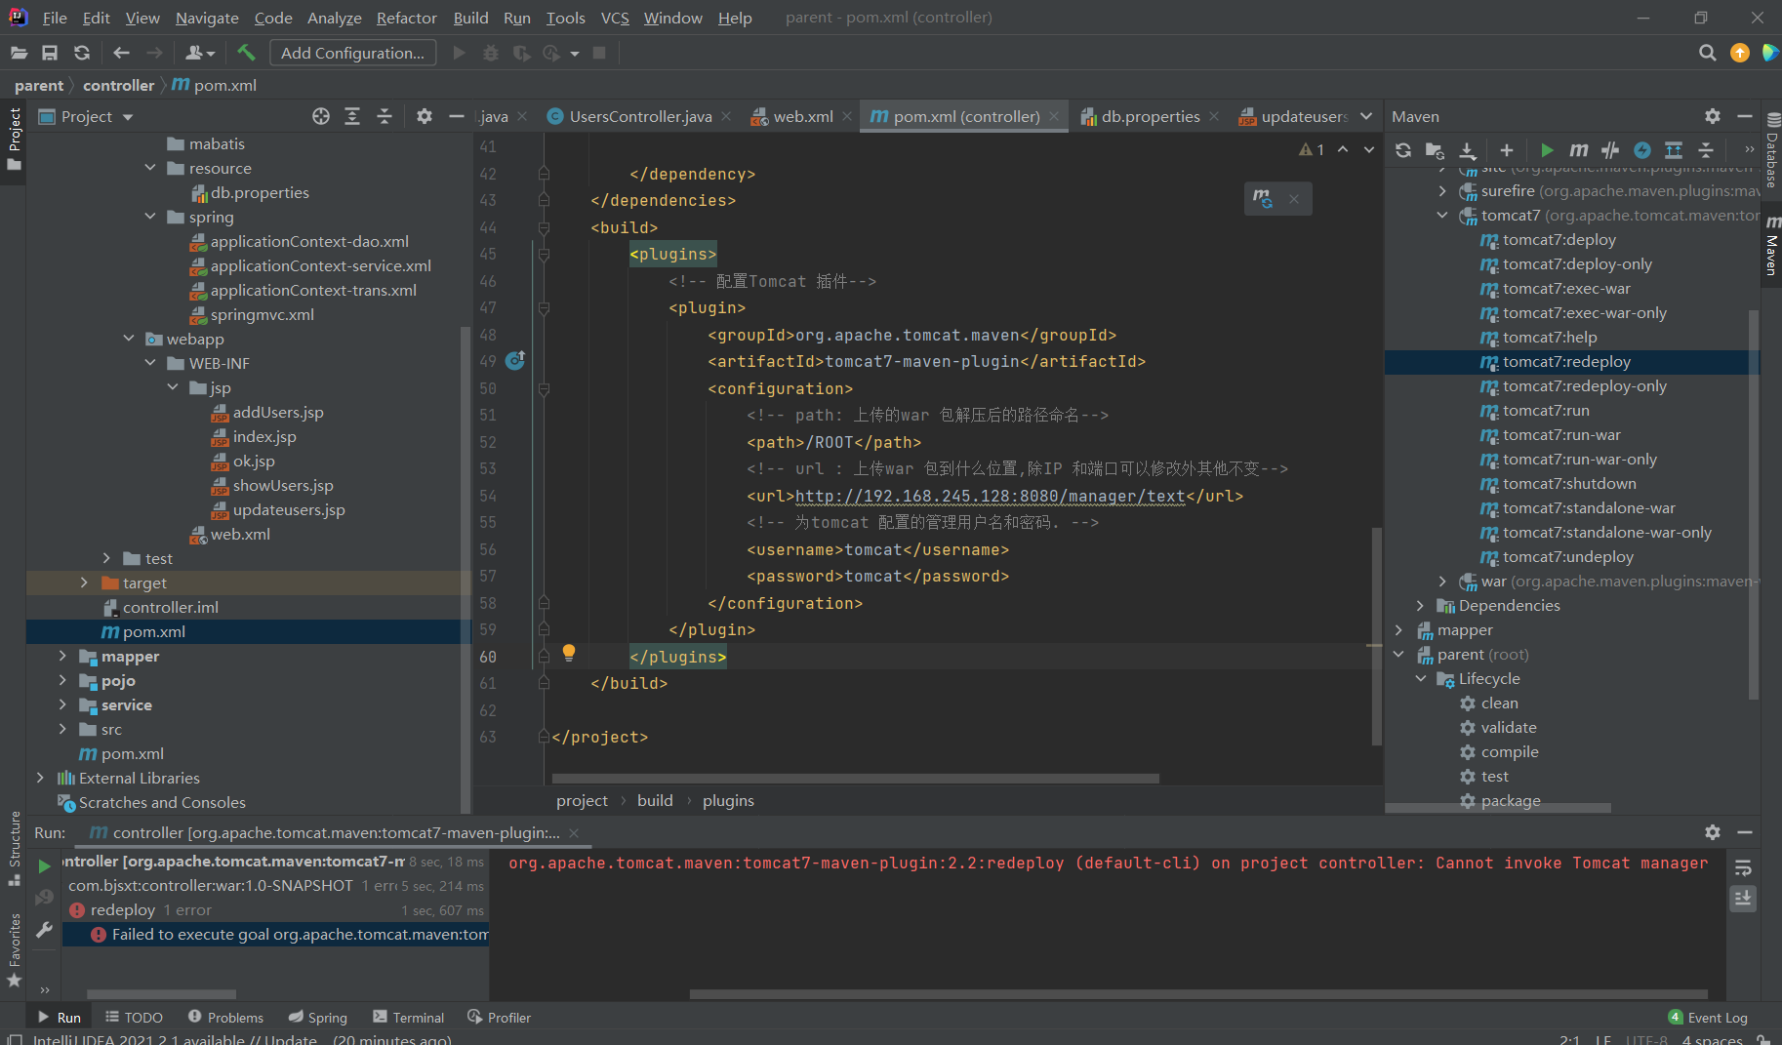Toggle scroll to end in Run console
1782x1045 pixels.
(1744, 898)
